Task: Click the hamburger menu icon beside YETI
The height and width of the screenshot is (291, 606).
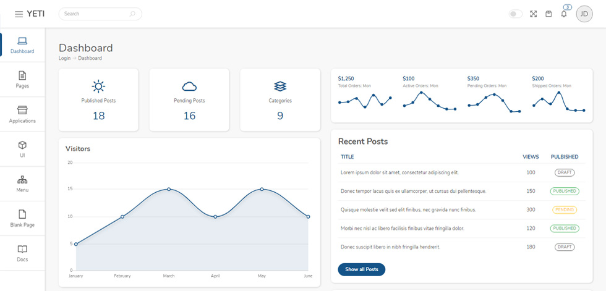Action: click(x=19, y=14)
